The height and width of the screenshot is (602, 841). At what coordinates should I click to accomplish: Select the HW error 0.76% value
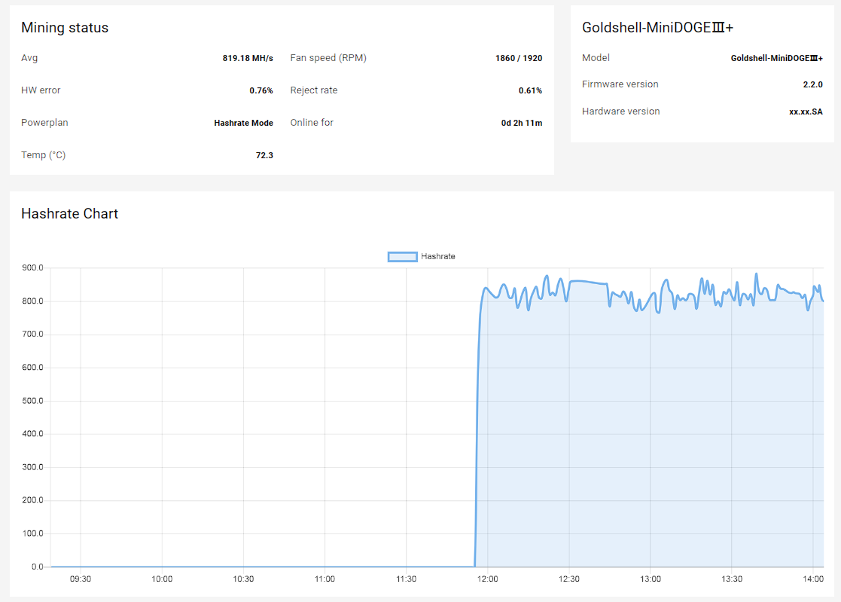(261, 90)
